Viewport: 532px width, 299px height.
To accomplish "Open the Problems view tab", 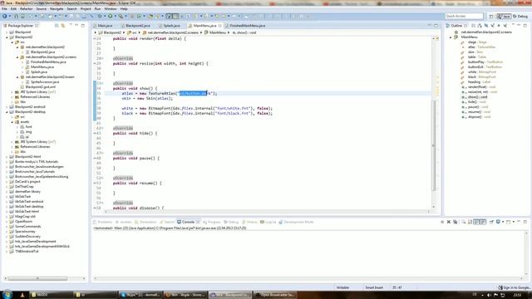I will [102, 222].
